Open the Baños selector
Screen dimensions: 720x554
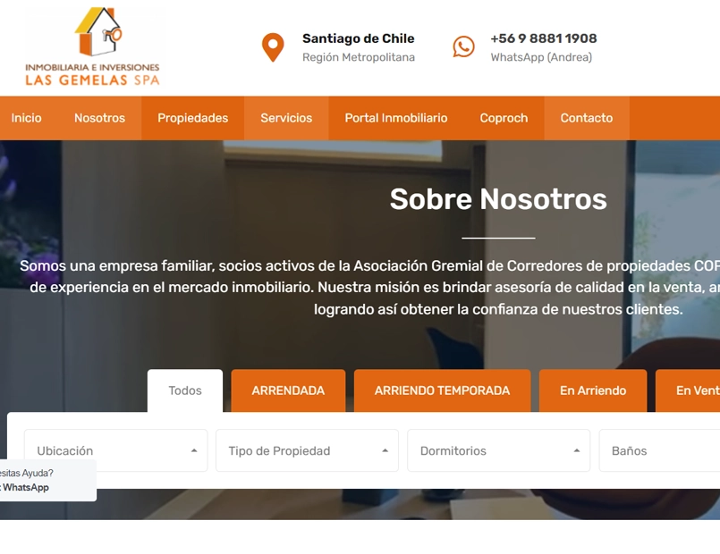coord(659,450)
